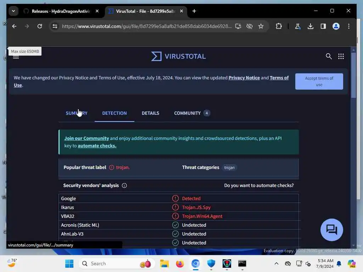
Task: Open VirusTotal hamburger menu
Action: point(16,57)
